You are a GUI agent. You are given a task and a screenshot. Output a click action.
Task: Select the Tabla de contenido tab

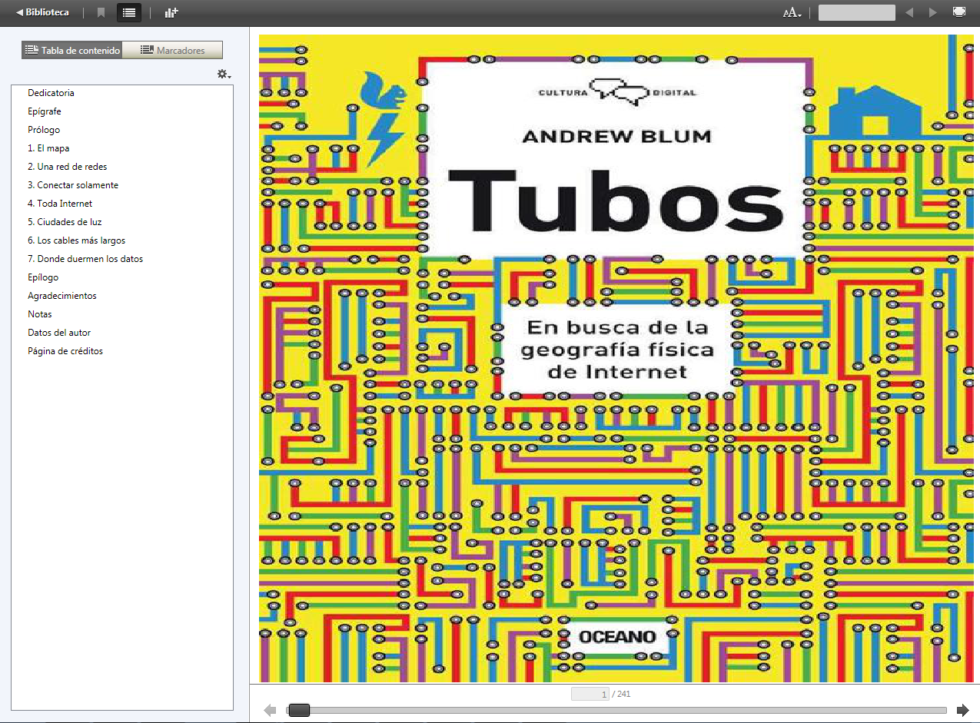pyautogui.click(x=72, y=50)
